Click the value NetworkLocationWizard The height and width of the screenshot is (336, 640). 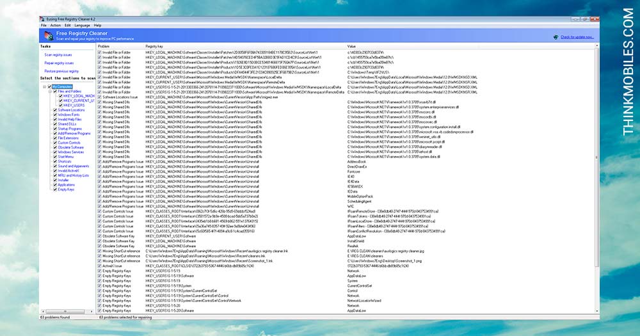pos(364,301)
